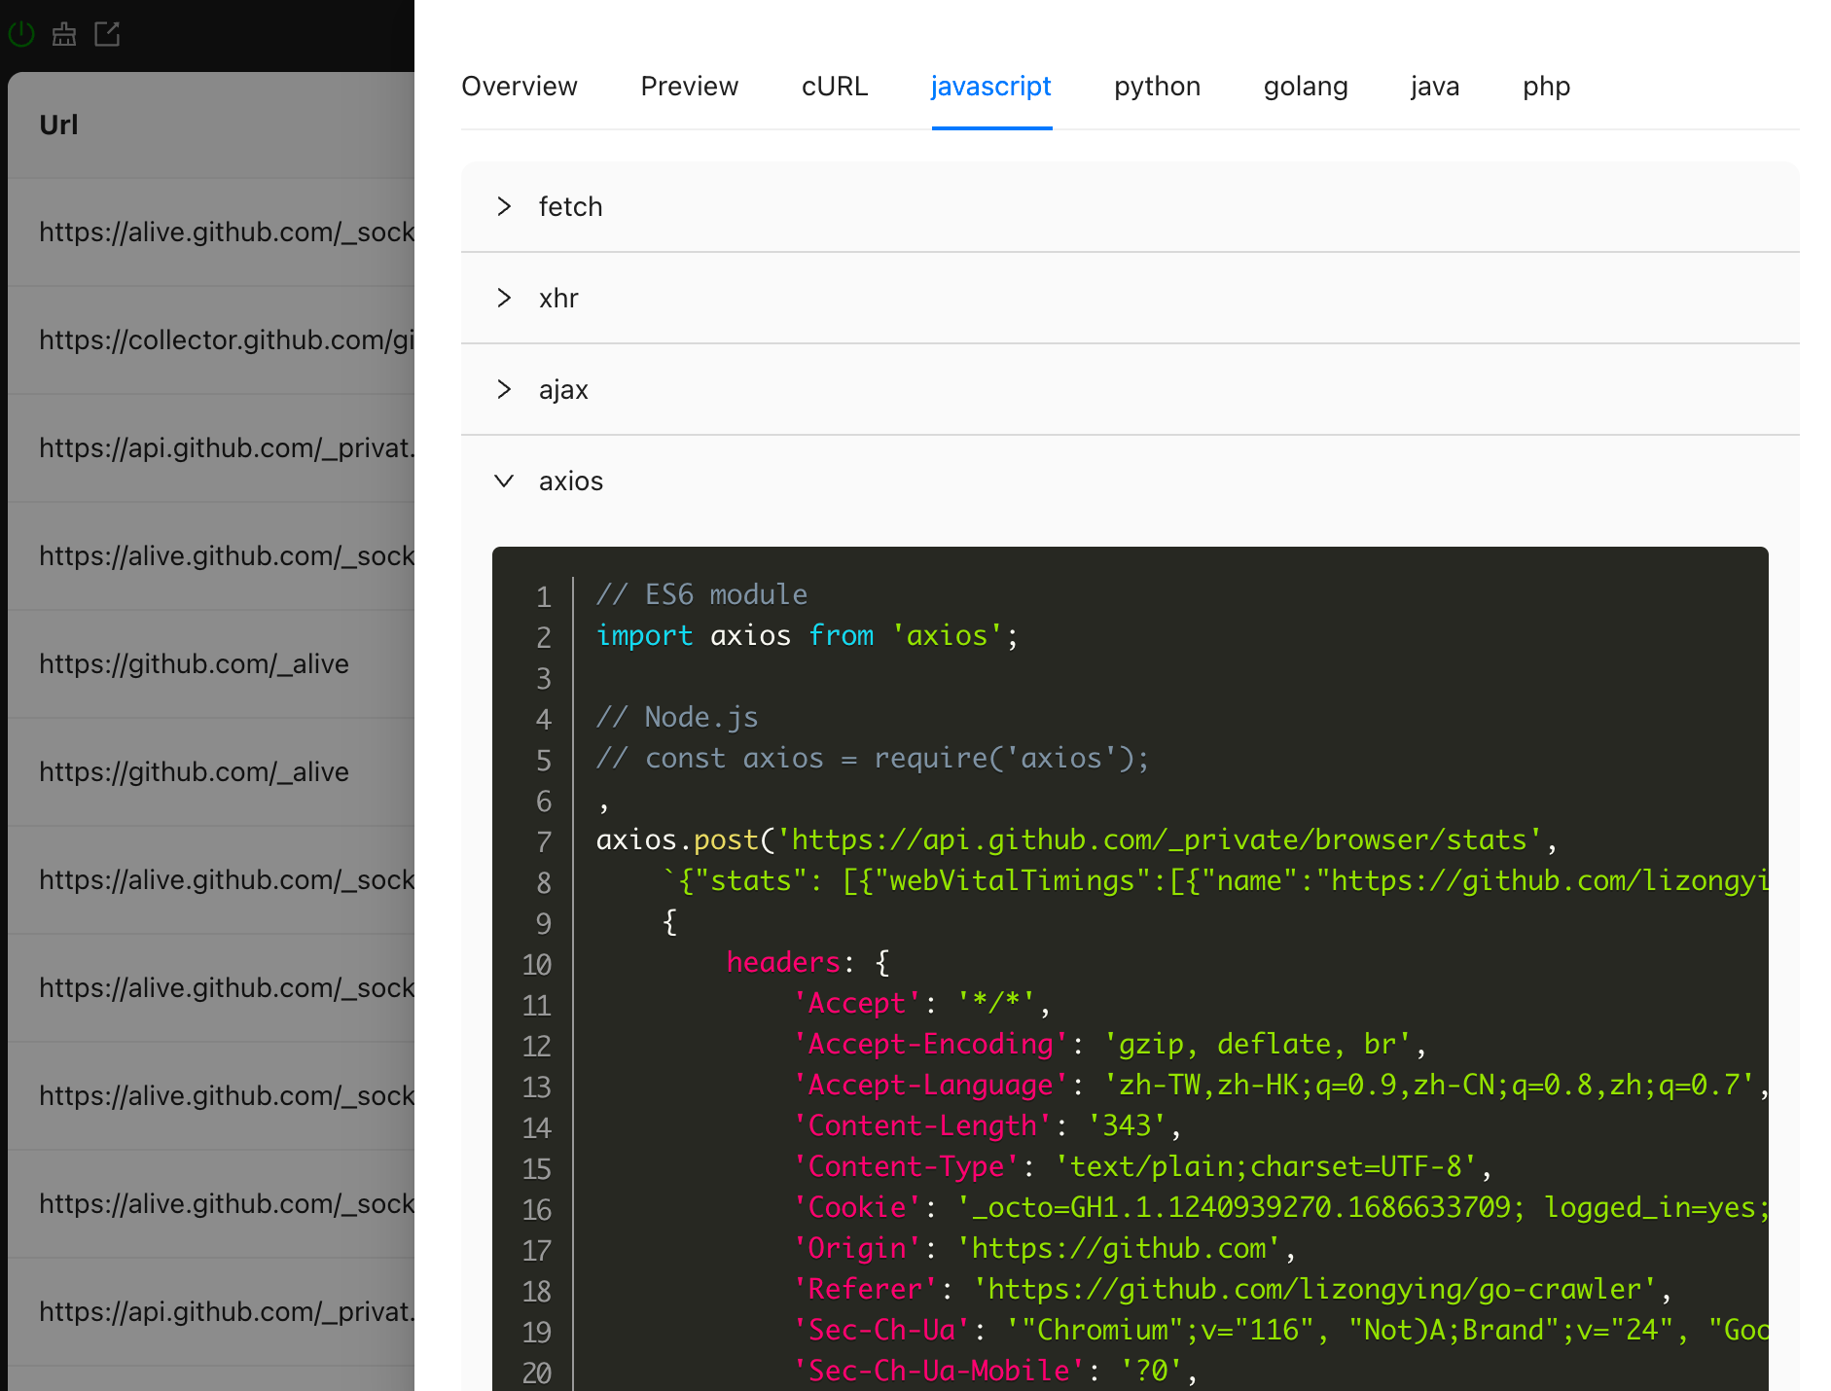Click the require('axios') comment line
1831x1391 pixels.
[x=873, y=759]
